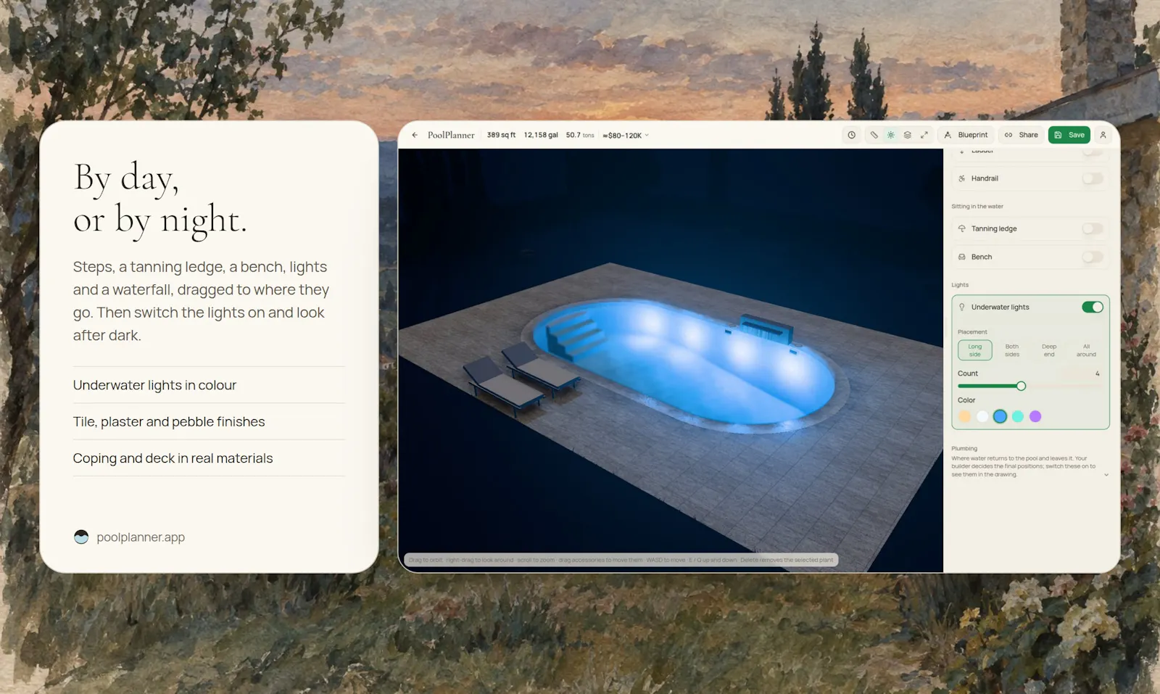The height and width of the screenshot is (694, 1160).
Task: Turn off the Underwater lights toggle
Action: point(1093,307)
